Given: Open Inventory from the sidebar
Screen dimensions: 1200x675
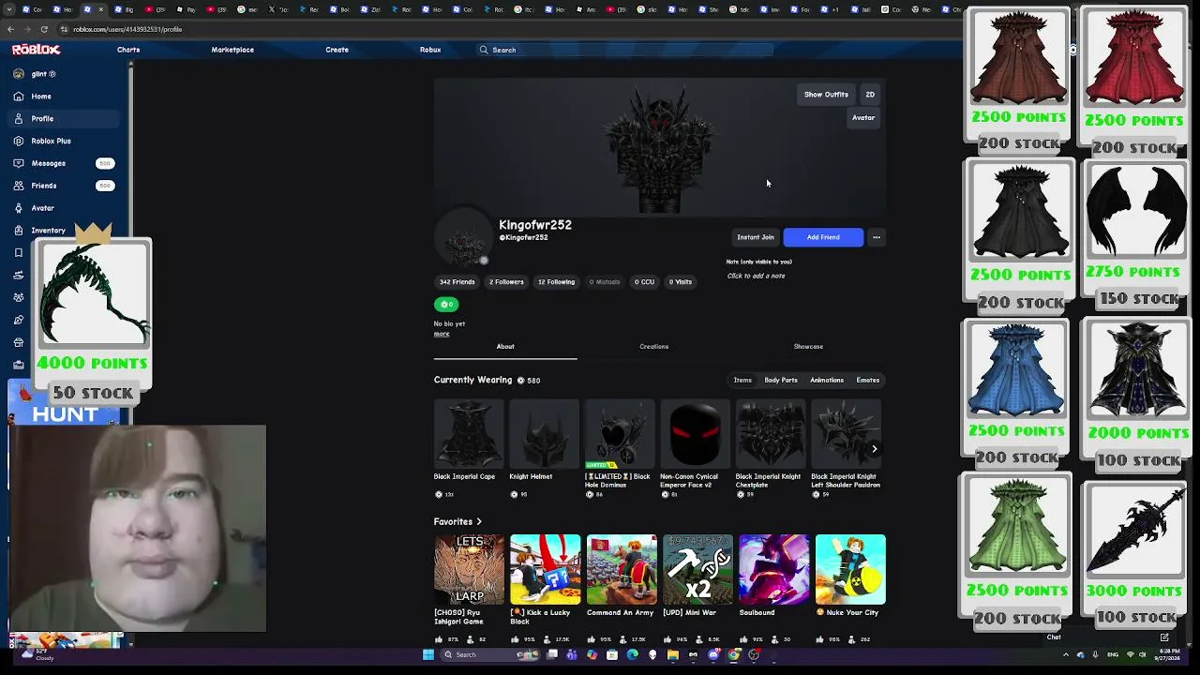Looking at the screenshot, I should click(x=48, y=231).
